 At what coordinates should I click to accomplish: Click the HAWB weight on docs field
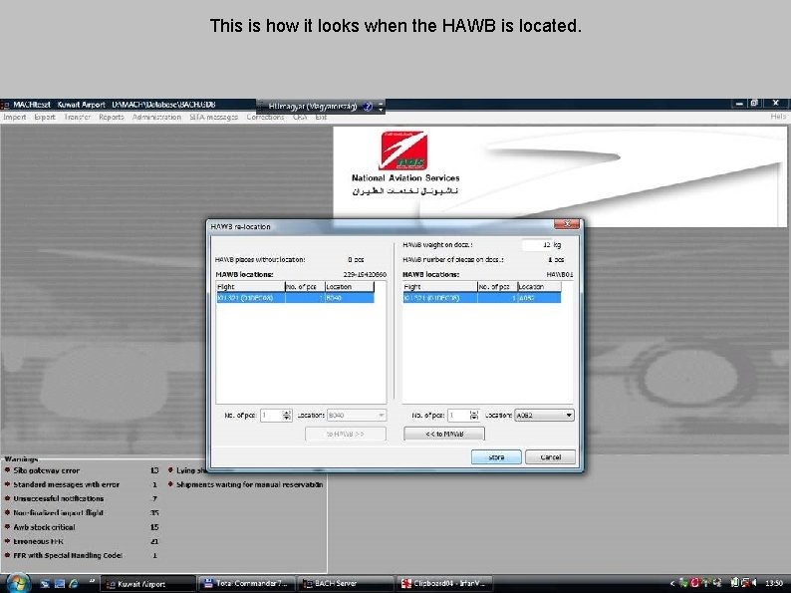tap(537, 245)
